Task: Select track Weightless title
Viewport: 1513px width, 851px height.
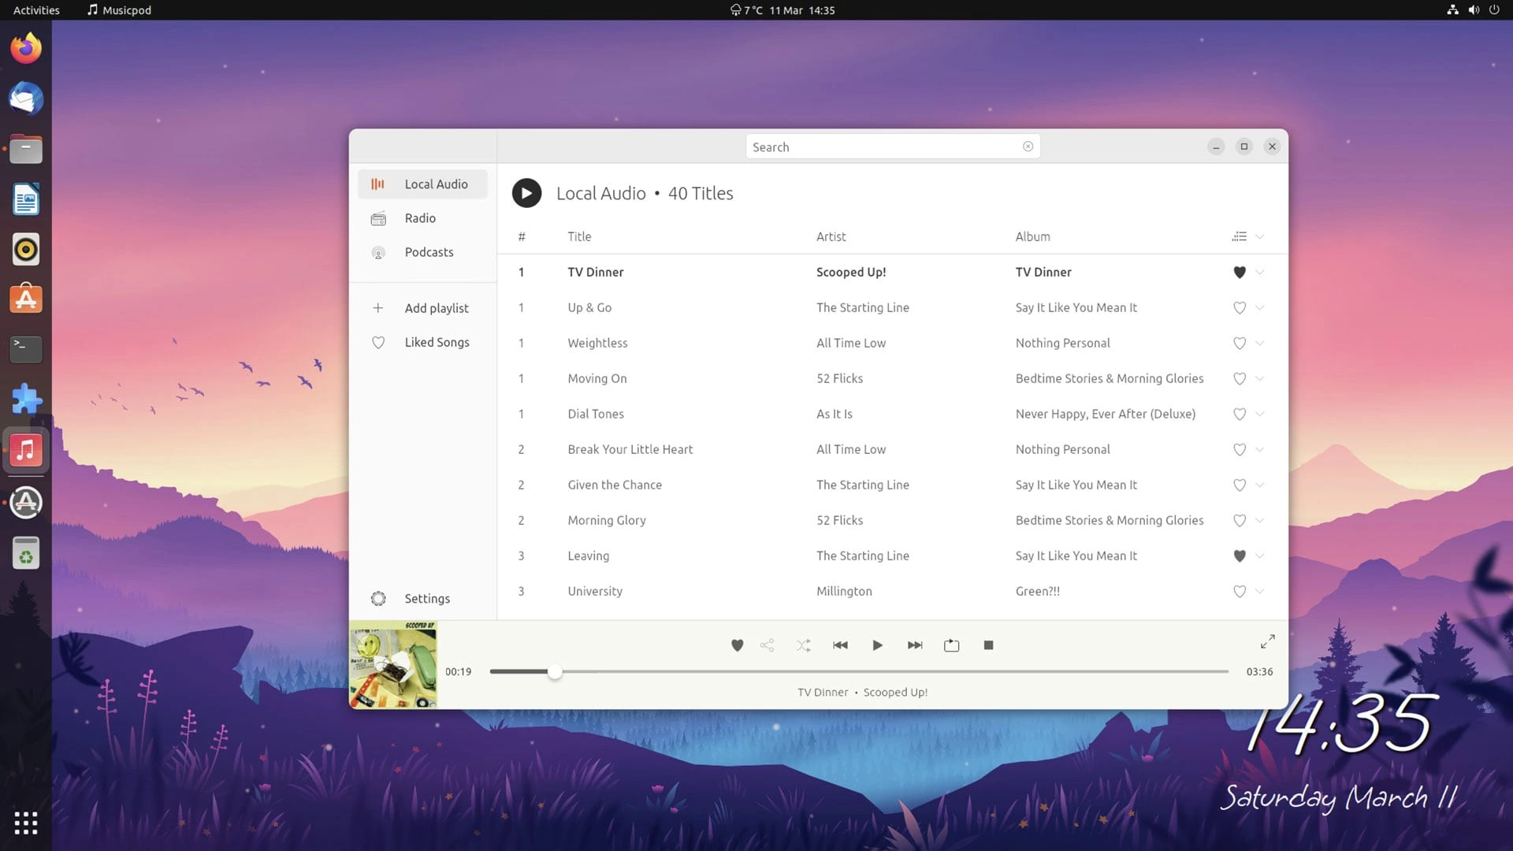Action: click(x=597, y=343)
